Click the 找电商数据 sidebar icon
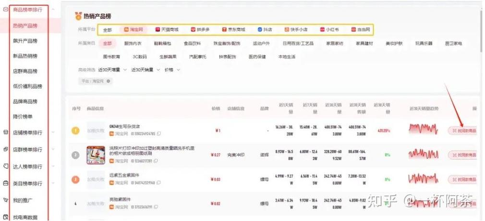This screenshot has width=485, height=221. point(5,217)
